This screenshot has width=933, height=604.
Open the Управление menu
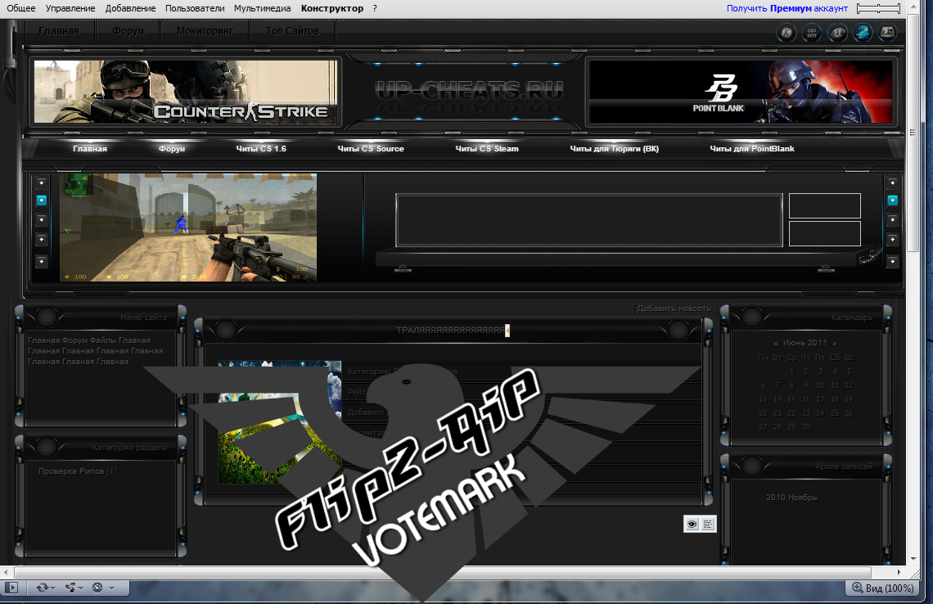[x=70, y=8]
